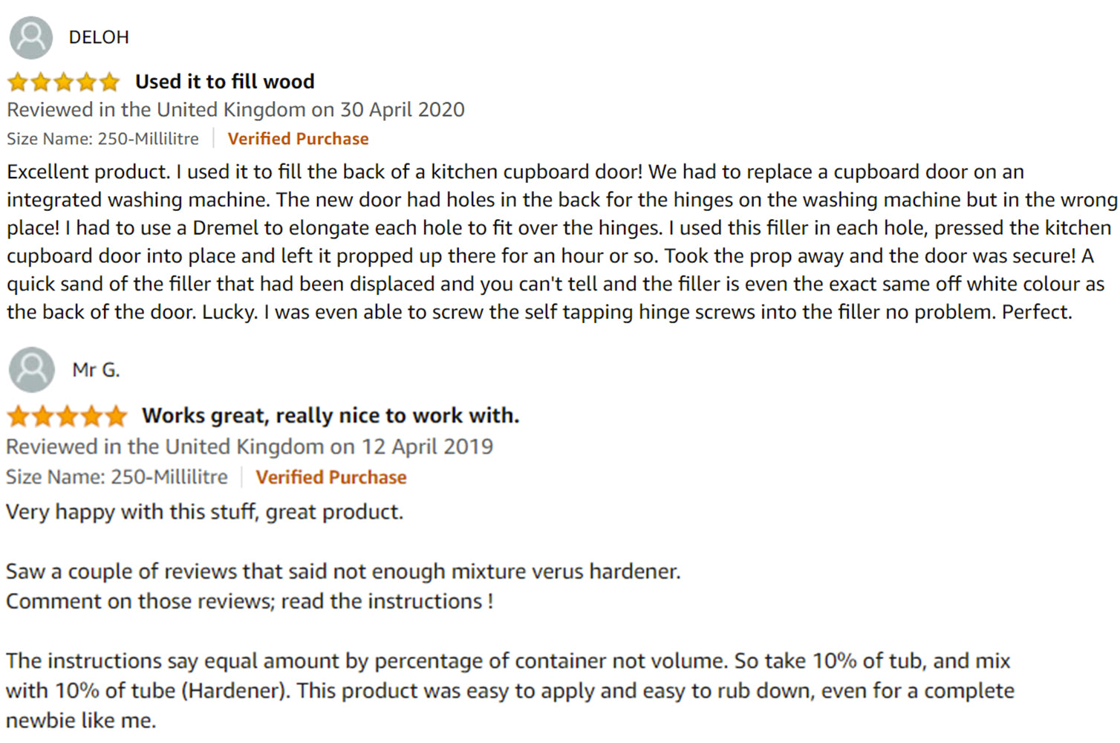1120x743 pixels.
Task: Open the "Used it to fill wood" review title
Action: [x=224, y=82]
